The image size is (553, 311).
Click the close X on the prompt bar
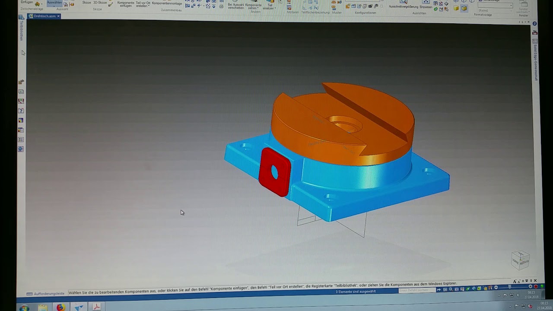tap(535, 281)
